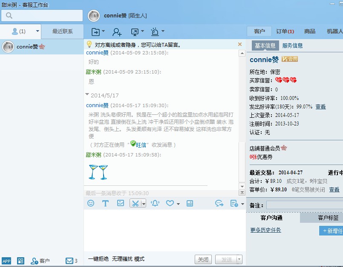343x267 pixels.
Task: Expand the alarm icon dropdown arrow
Action: [163, 31]
